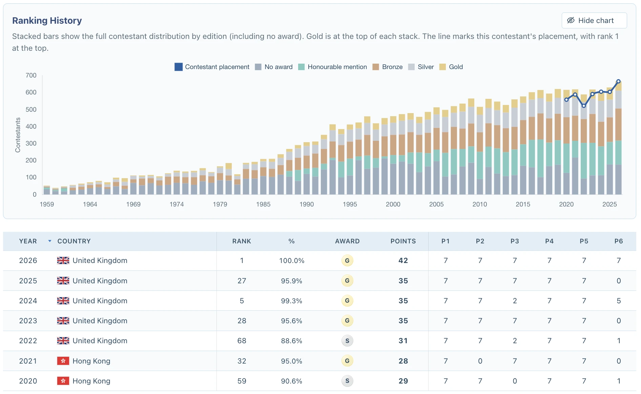Click the 2024 placement point on the line
641x394 pixels.
tap(601, 91)
